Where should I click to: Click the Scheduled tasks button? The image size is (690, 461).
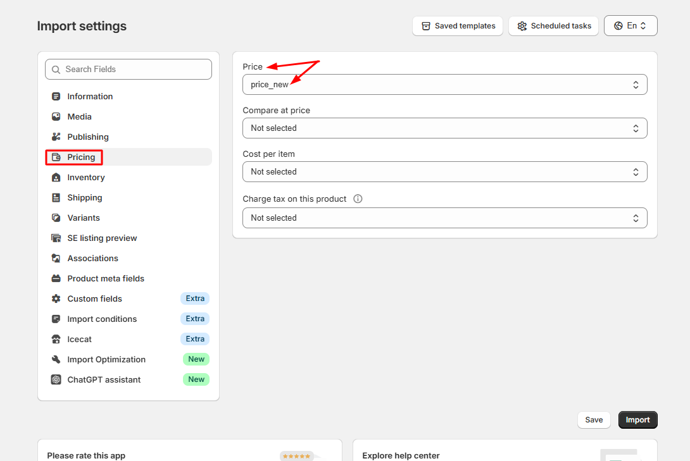(x=554, y=26)
